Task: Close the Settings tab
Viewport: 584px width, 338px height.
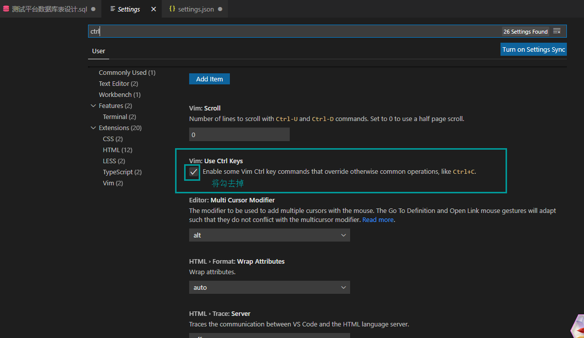Action: [153, 9]
